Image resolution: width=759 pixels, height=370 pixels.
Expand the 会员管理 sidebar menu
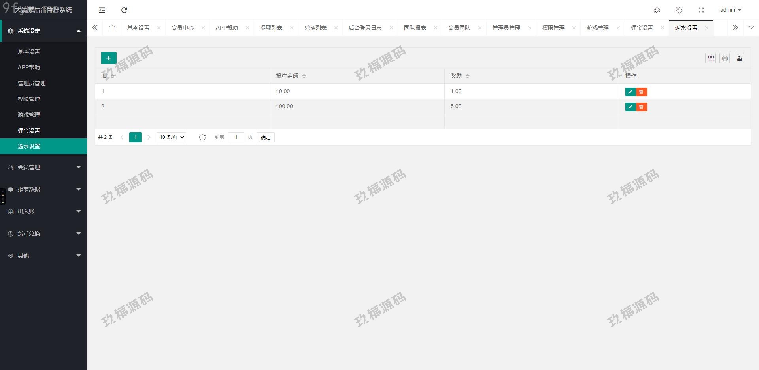pyautogui.click(x=43, y=167)
